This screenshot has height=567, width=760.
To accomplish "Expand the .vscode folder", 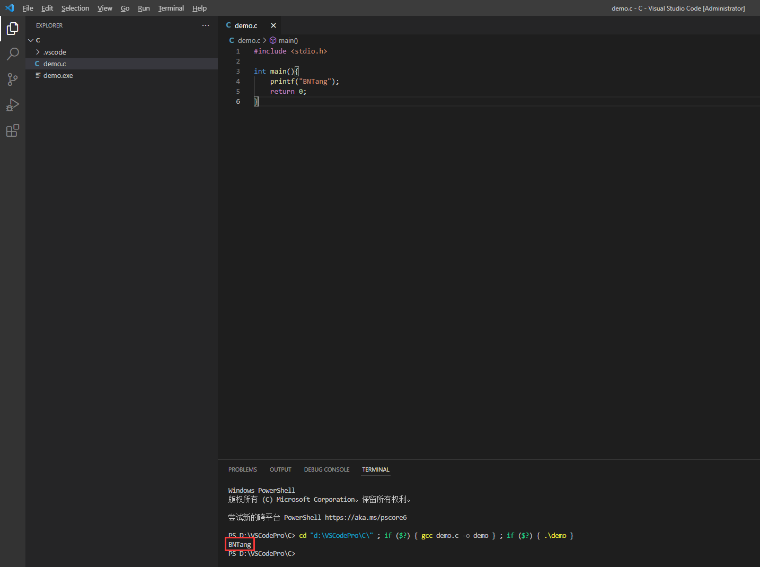I will (38, 52).
